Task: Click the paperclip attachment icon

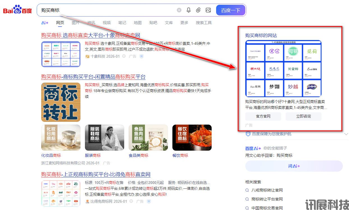Action: 198,10
